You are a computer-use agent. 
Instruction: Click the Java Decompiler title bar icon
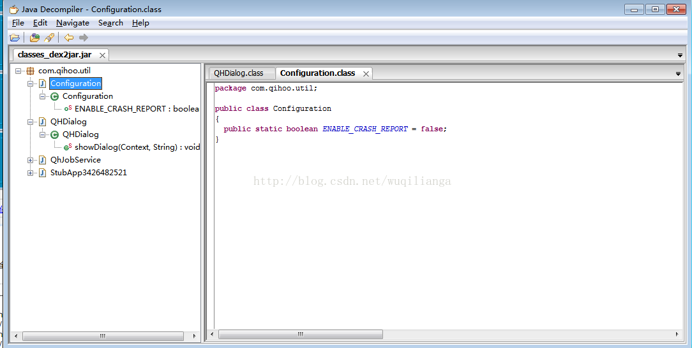[14, 10]
